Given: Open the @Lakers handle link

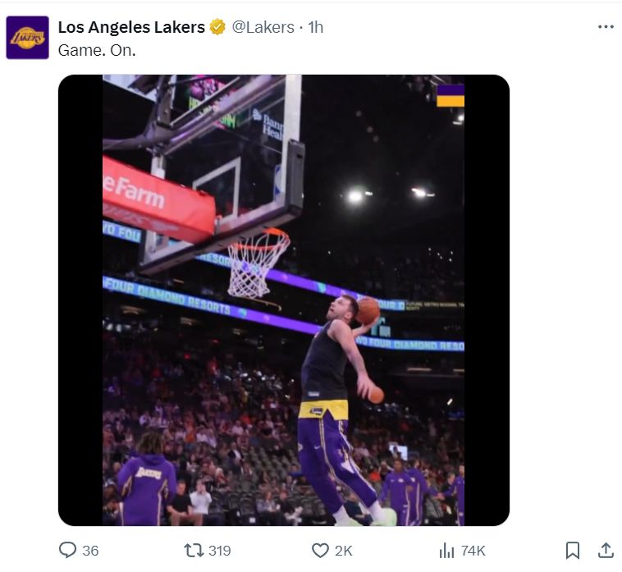Looking at the screenshot, I should [263, 27].
